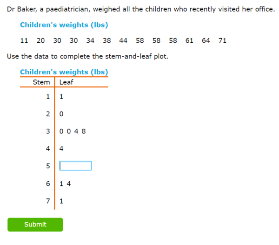
Task: Focus the leaf input box for stem 5
Action: coord(75,166)
